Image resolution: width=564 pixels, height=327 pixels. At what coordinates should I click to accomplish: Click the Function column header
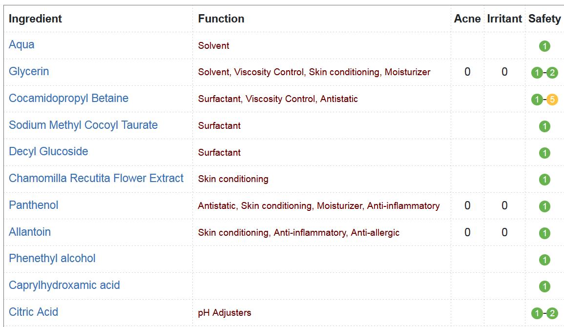click(x=221, y=19)
